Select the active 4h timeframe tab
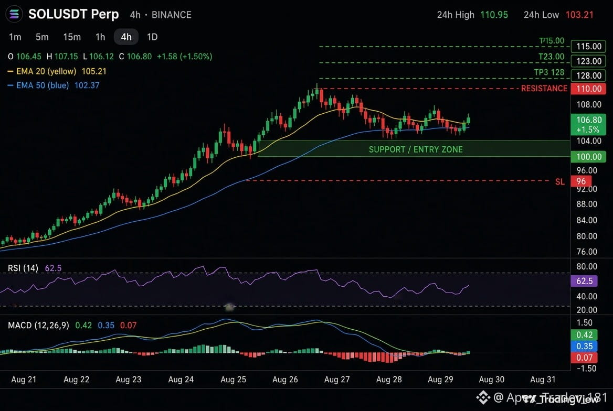 (x=126, y=37)
